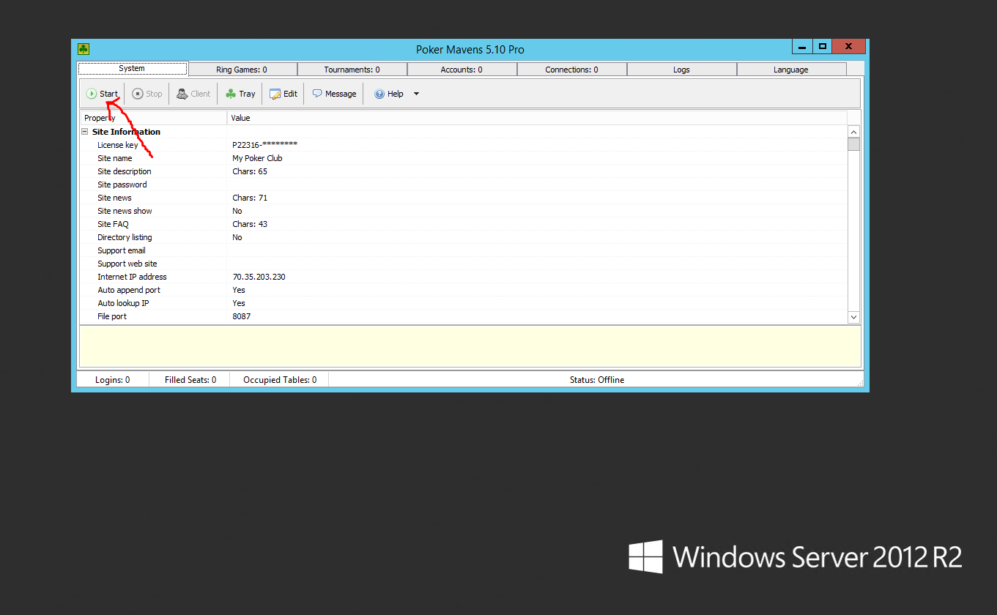Click the property list scroll up arrow
Viewport: 997px width, 615px height.
tap(853, 131)
